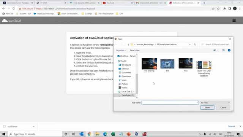Screen dimensions: 243x137
Task: Open the Chrome extensions puzzle icon
Action: [x=224, y=8]
